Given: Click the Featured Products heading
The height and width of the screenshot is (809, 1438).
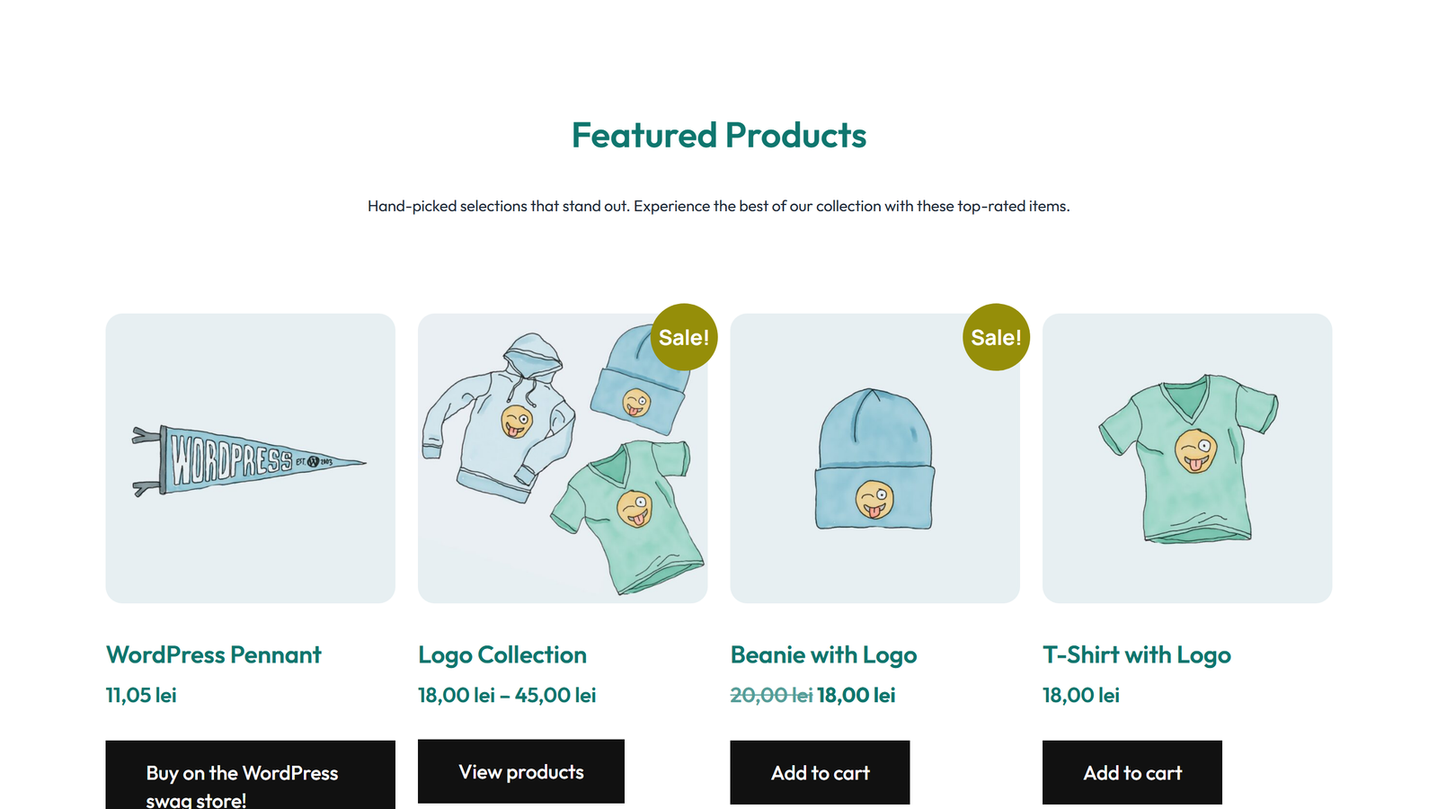Looking at the screenshot, I should 719,136.
